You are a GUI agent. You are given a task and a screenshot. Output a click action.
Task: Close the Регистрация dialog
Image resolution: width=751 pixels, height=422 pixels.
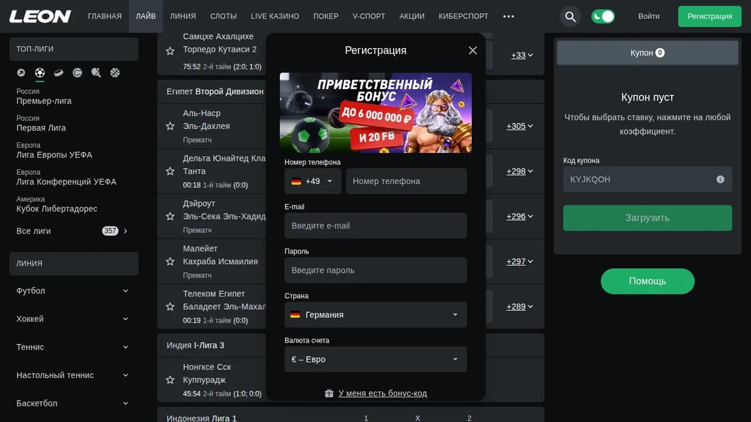coord(473,50)
